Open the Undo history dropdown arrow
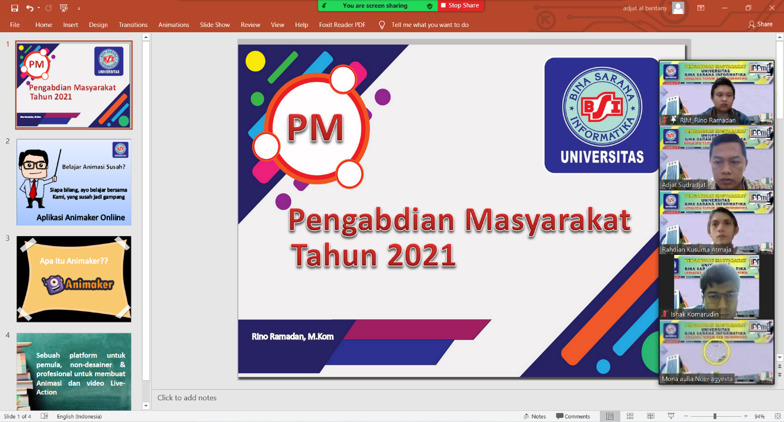 click(39, 8)
